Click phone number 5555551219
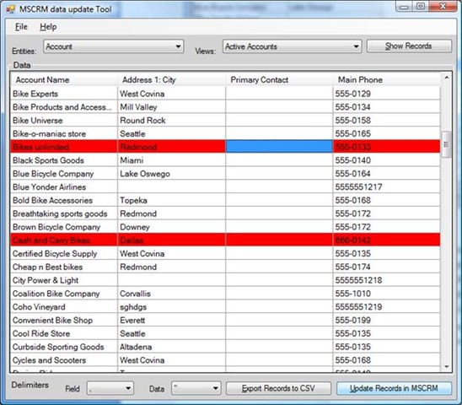Screen dimensions: 462x405 (387, 307)
